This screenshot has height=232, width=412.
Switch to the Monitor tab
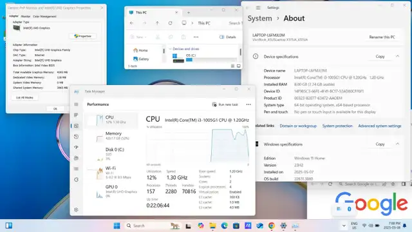[26, 16]
